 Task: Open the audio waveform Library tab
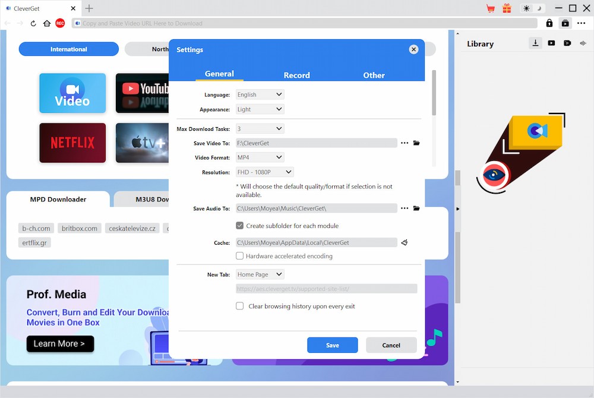[583, 43]
